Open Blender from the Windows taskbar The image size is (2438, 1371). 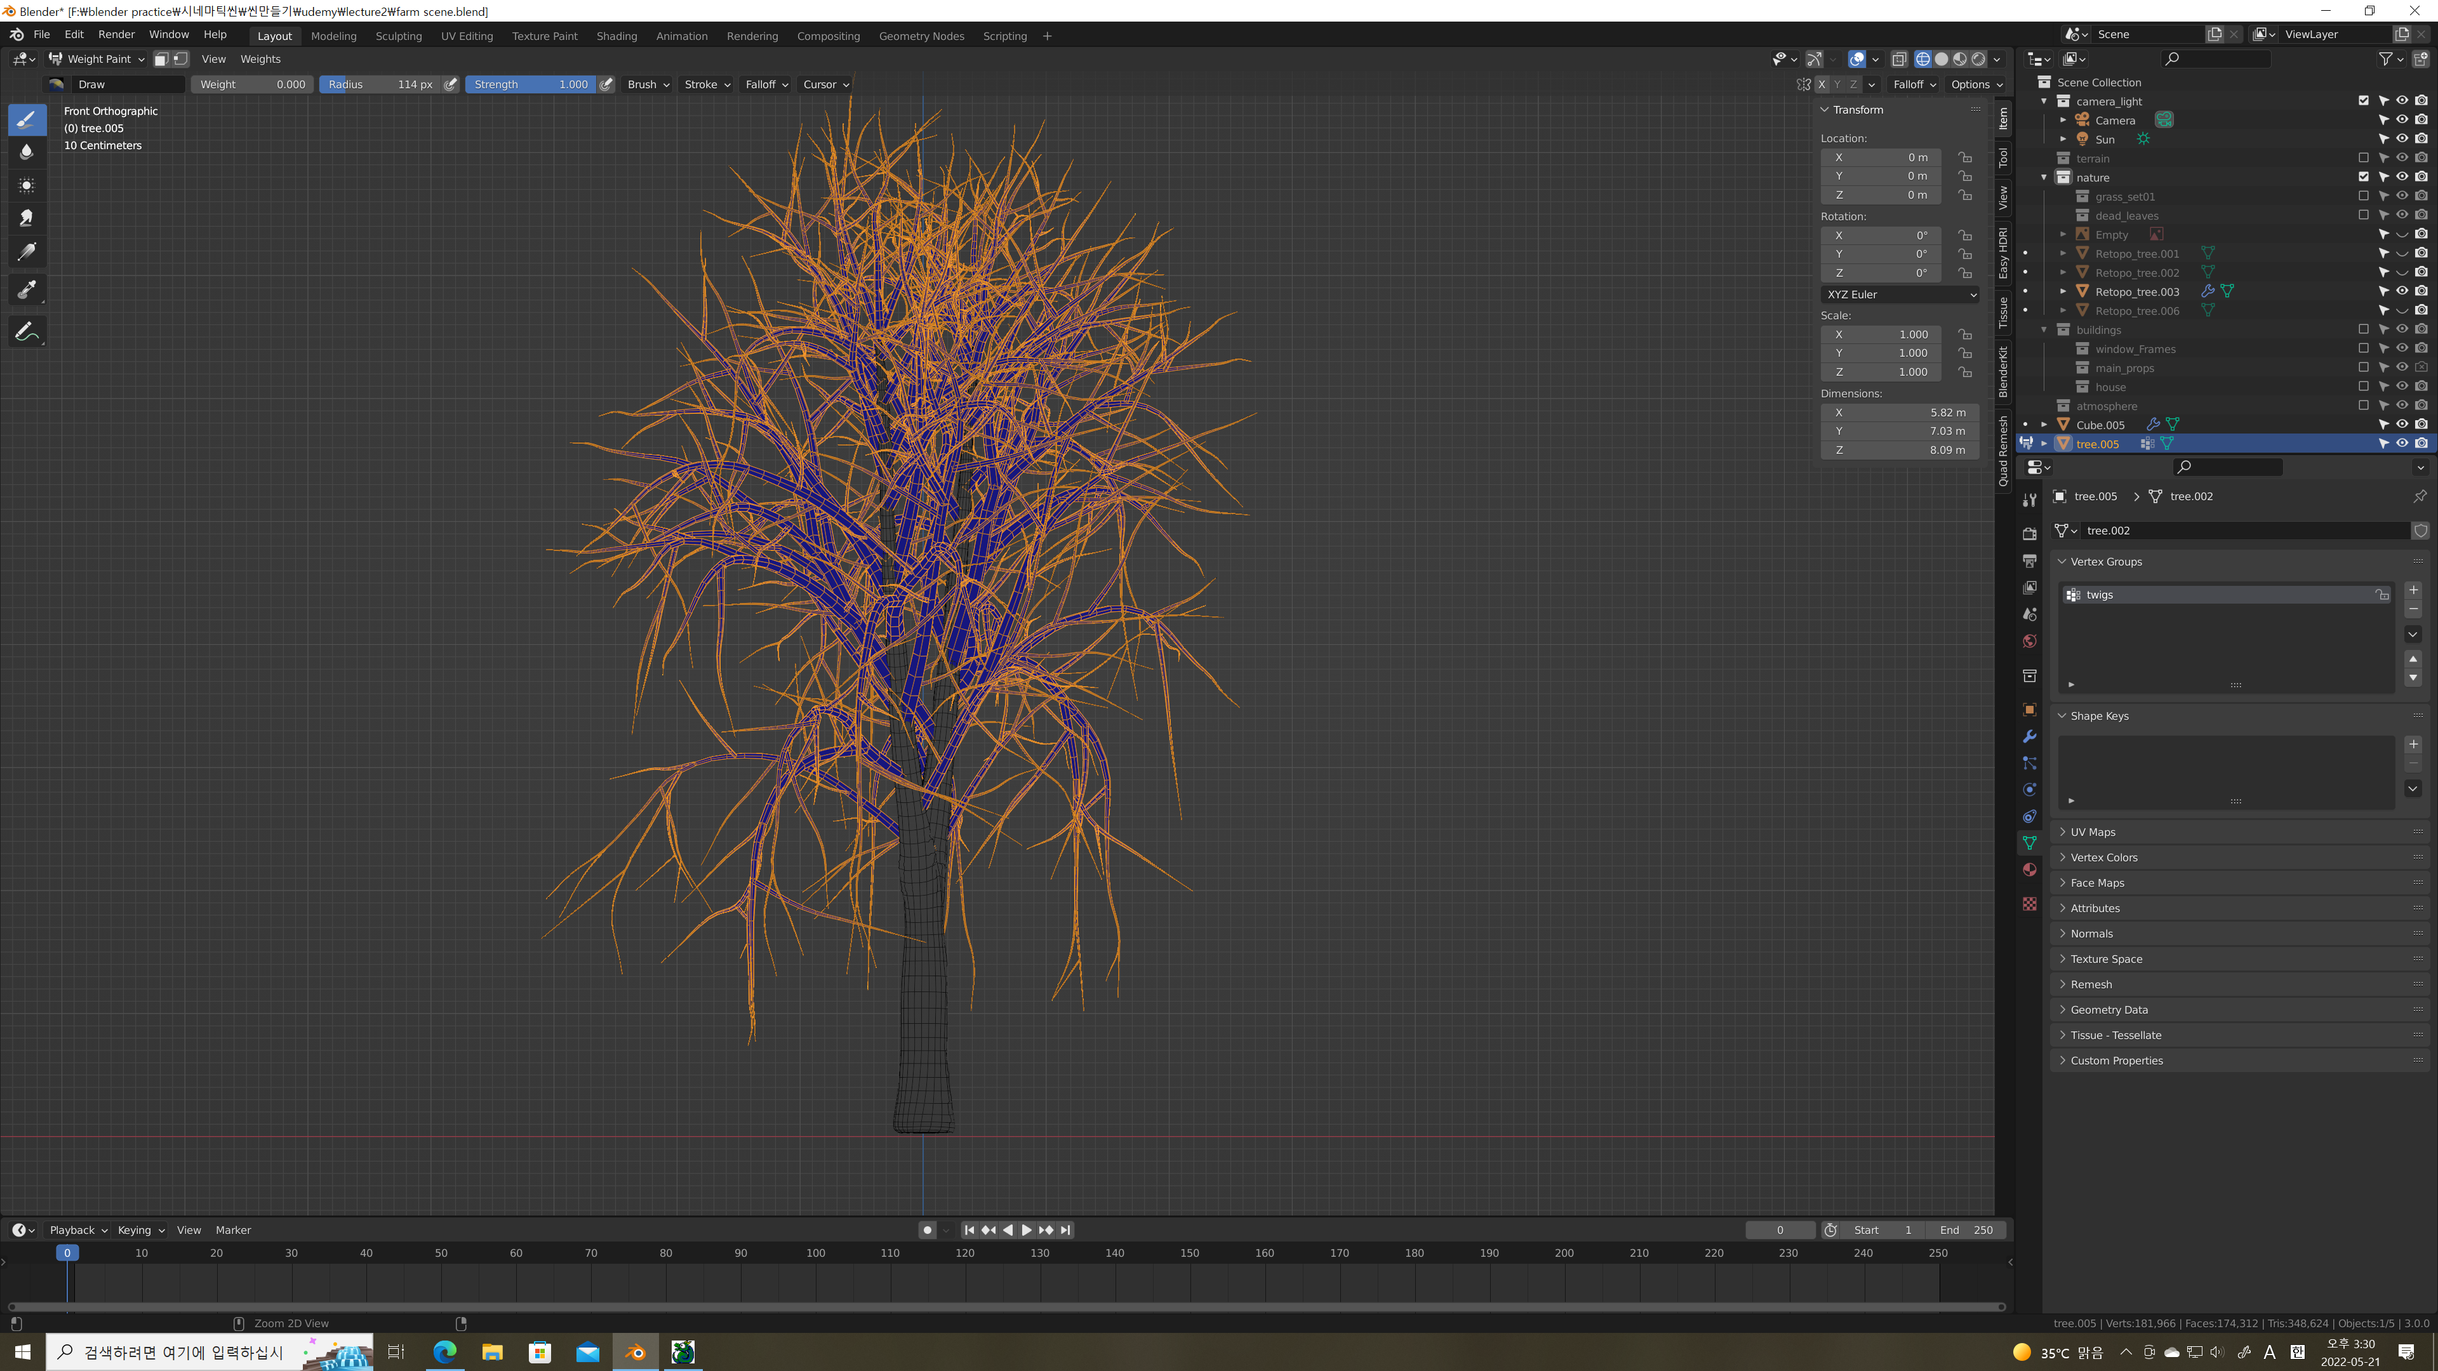click(635, 1352)
